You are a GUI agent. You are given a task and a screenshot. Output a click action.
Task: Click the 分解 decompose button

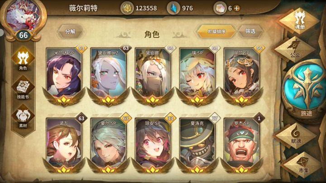[70, 32]
